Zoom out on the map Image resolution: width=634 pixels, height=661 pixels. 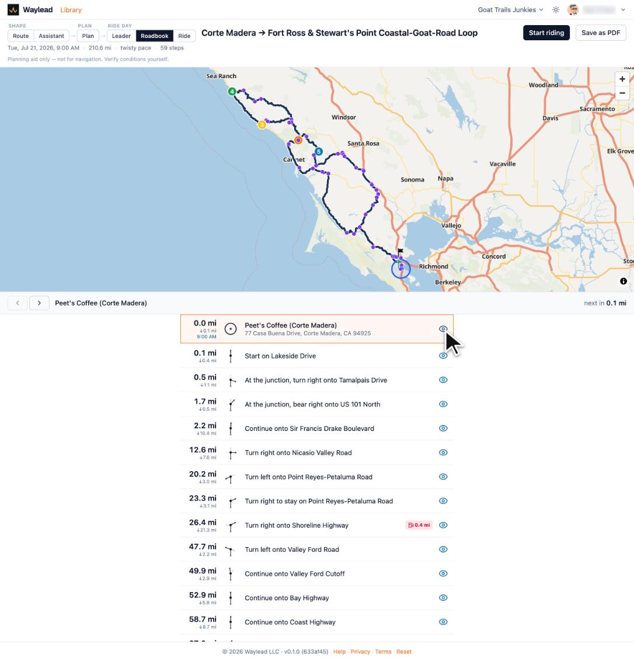coord(622,93)
